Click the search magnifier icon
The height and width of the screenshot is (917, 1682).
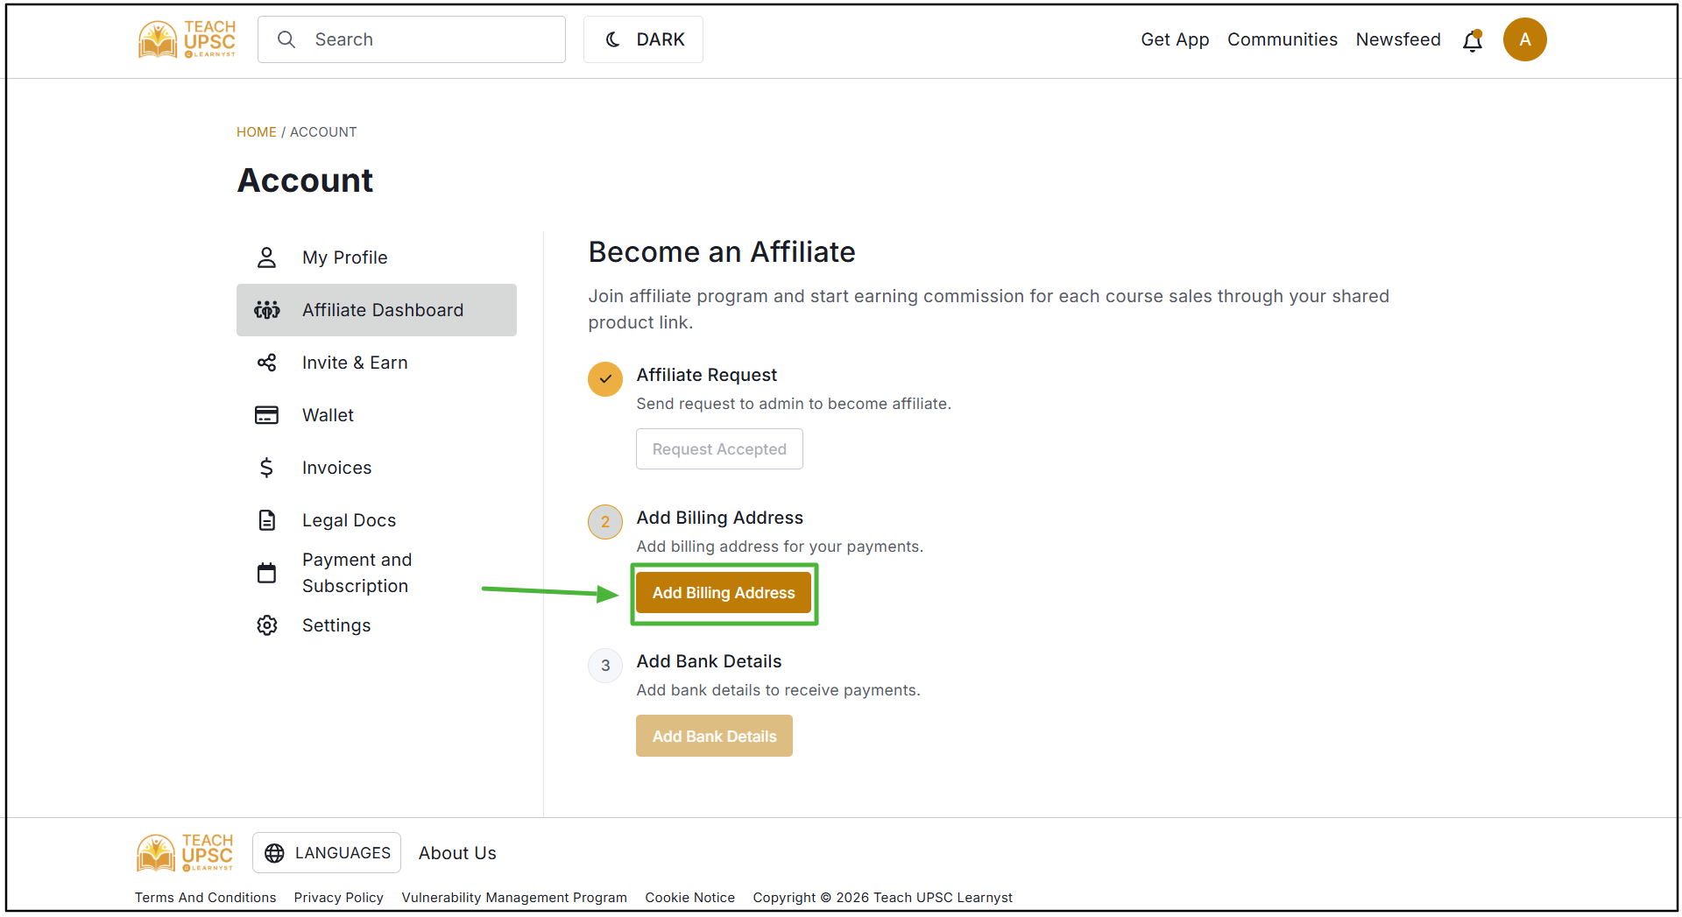click(x=286, y=39)
